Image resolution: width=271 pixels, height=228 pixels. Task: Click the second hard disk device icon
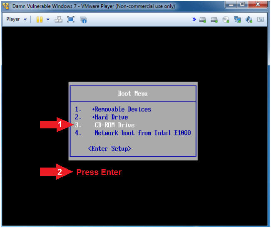214,20
